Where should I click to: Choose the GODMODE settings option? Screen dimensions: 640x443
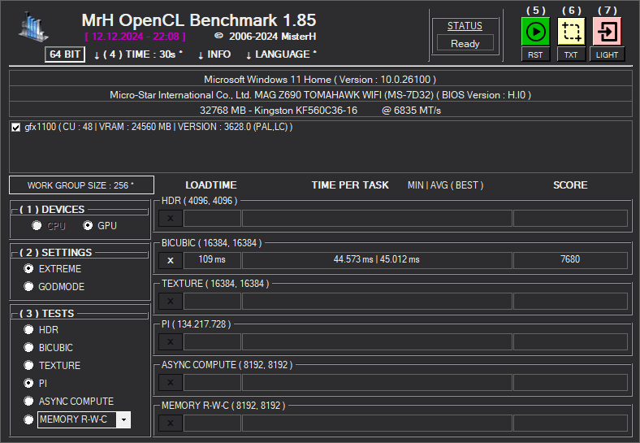point(28,286)
